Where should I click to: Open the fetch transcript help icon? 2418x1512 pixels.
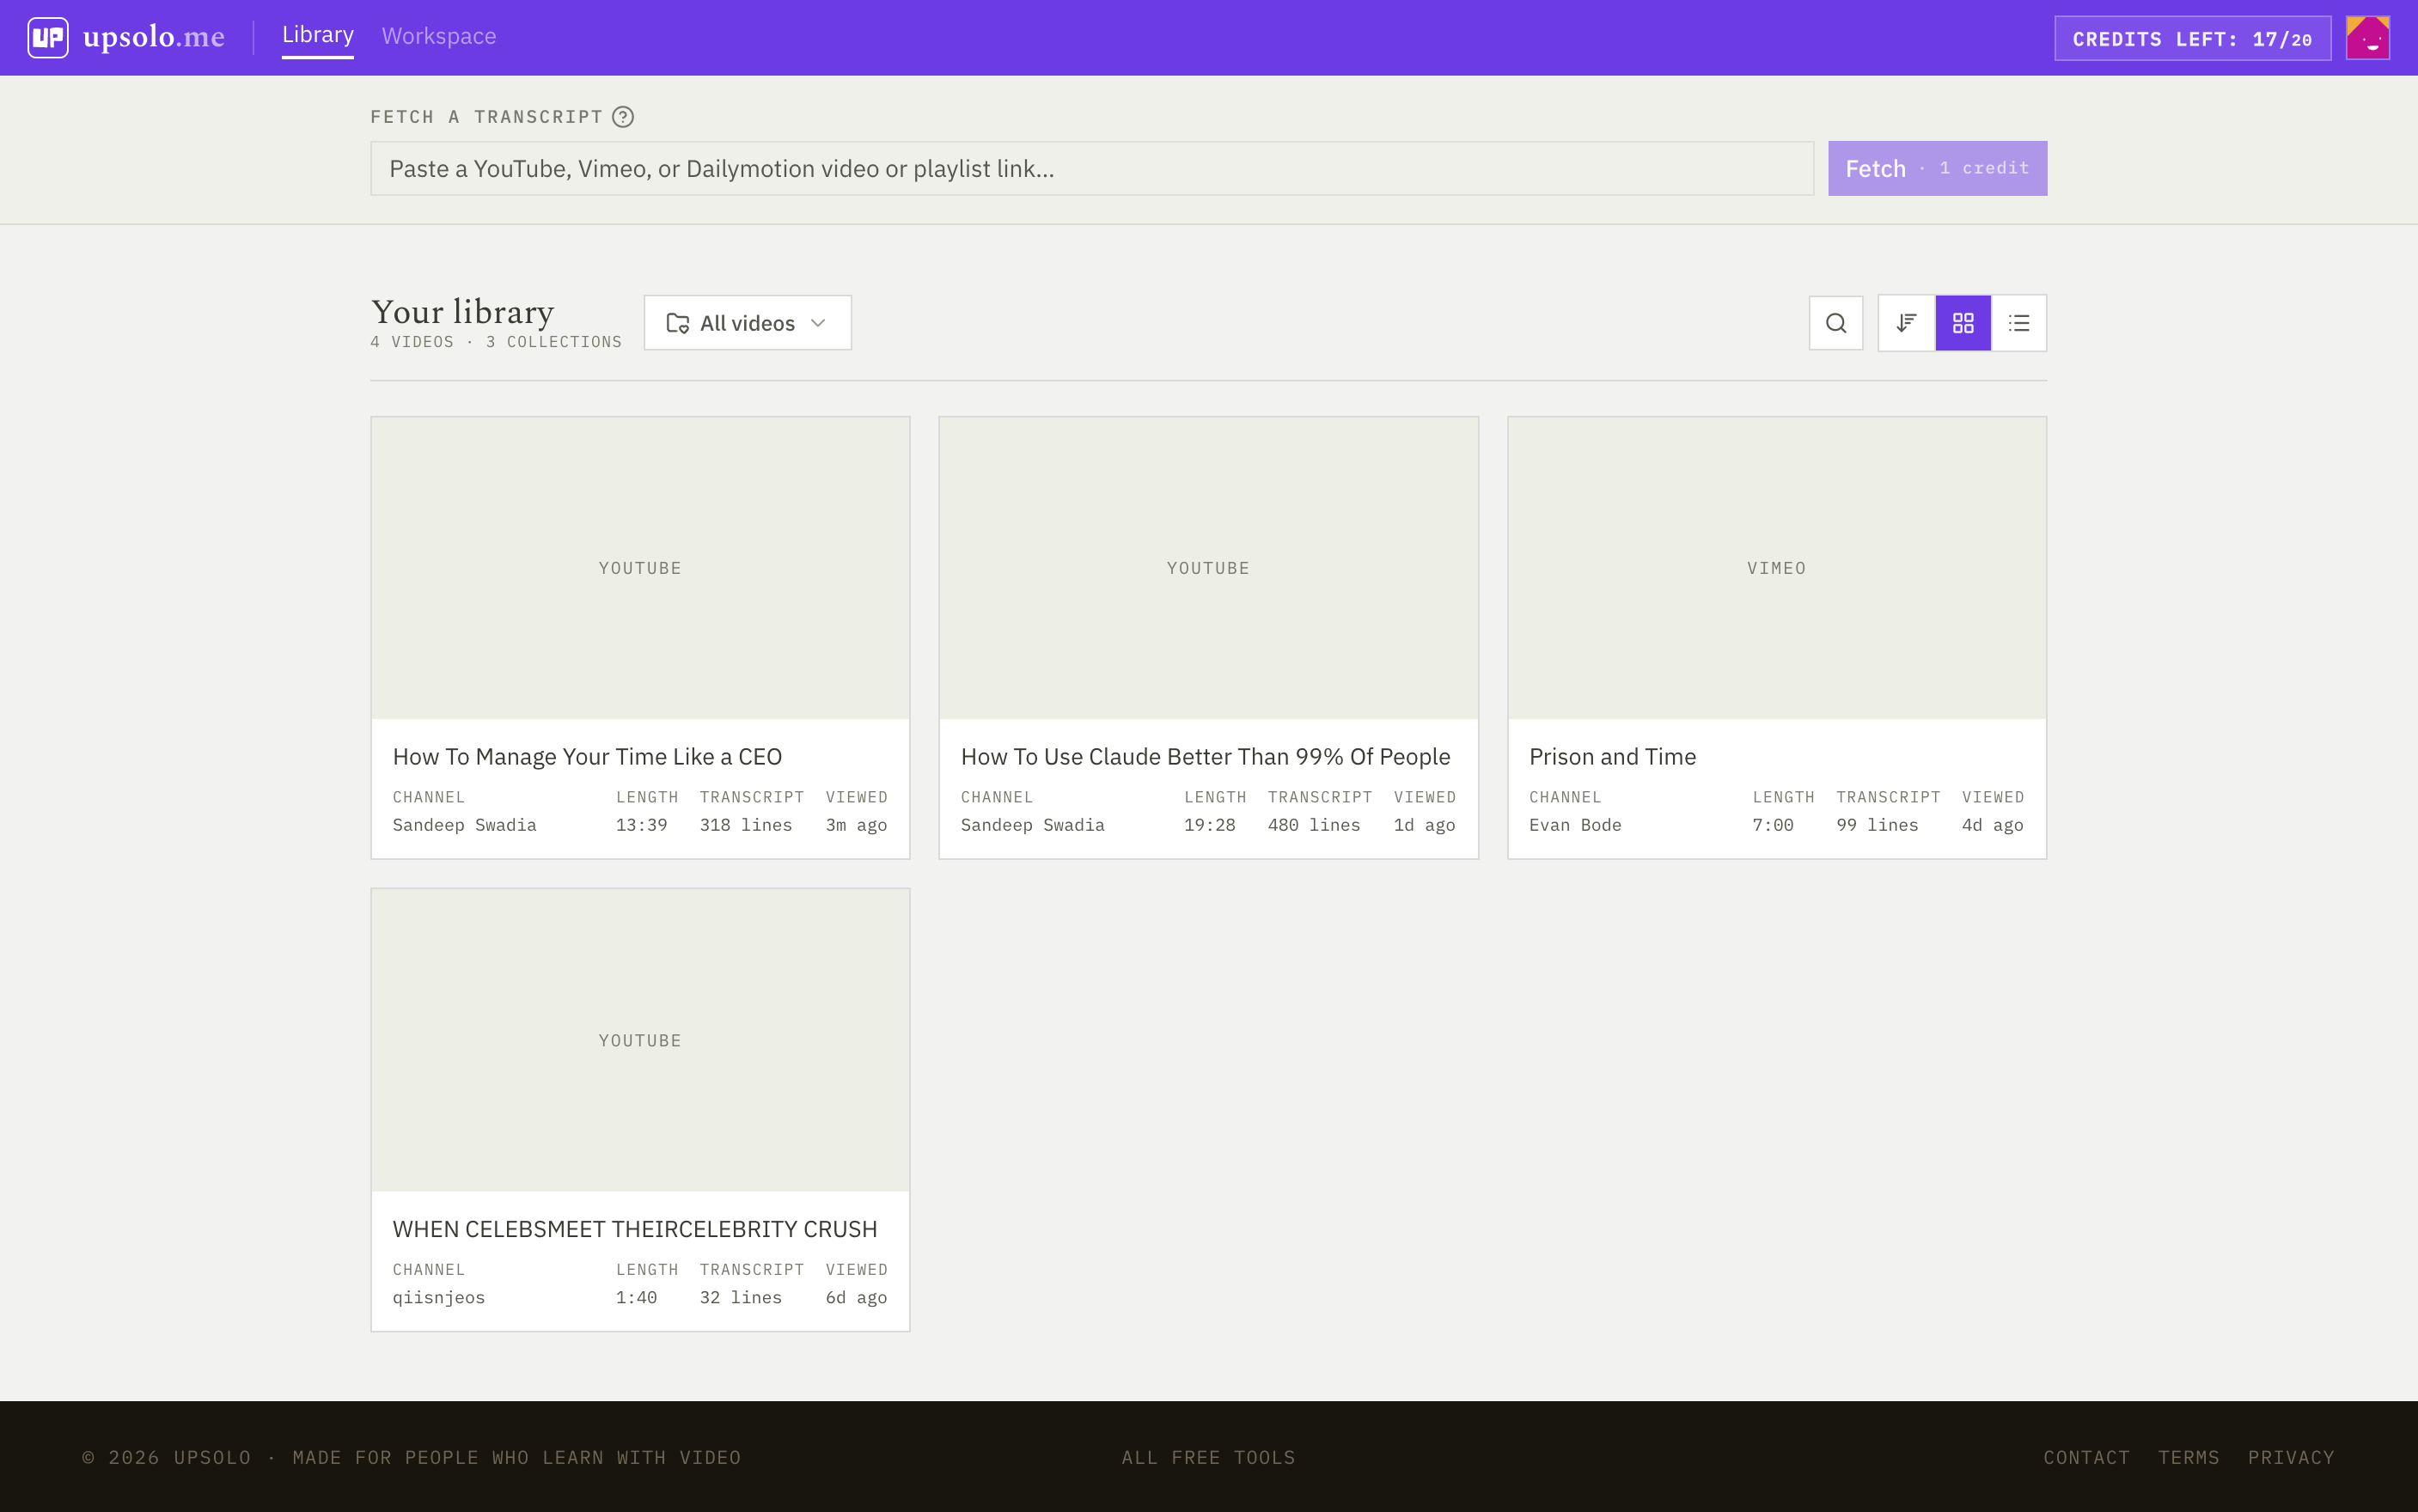point(623,117)
